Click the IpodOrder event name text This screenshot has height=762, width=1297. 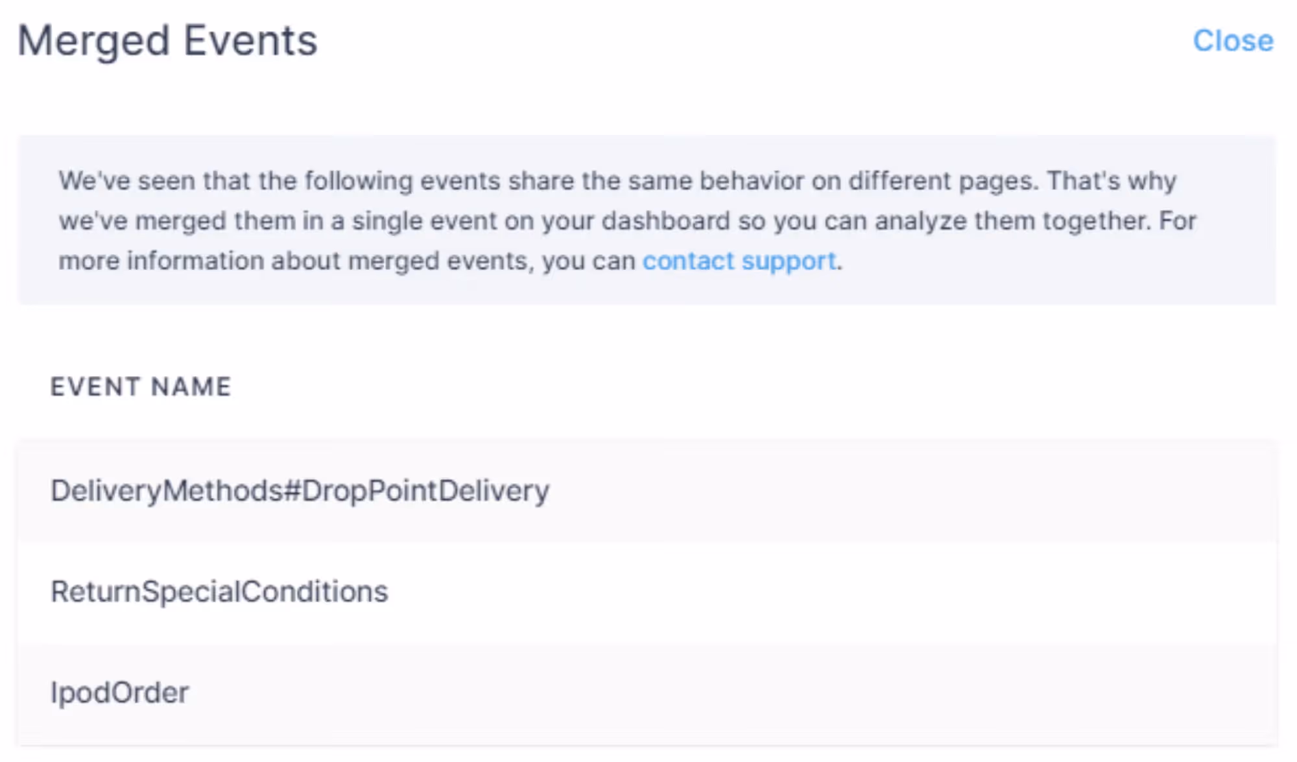coord(120,693)
